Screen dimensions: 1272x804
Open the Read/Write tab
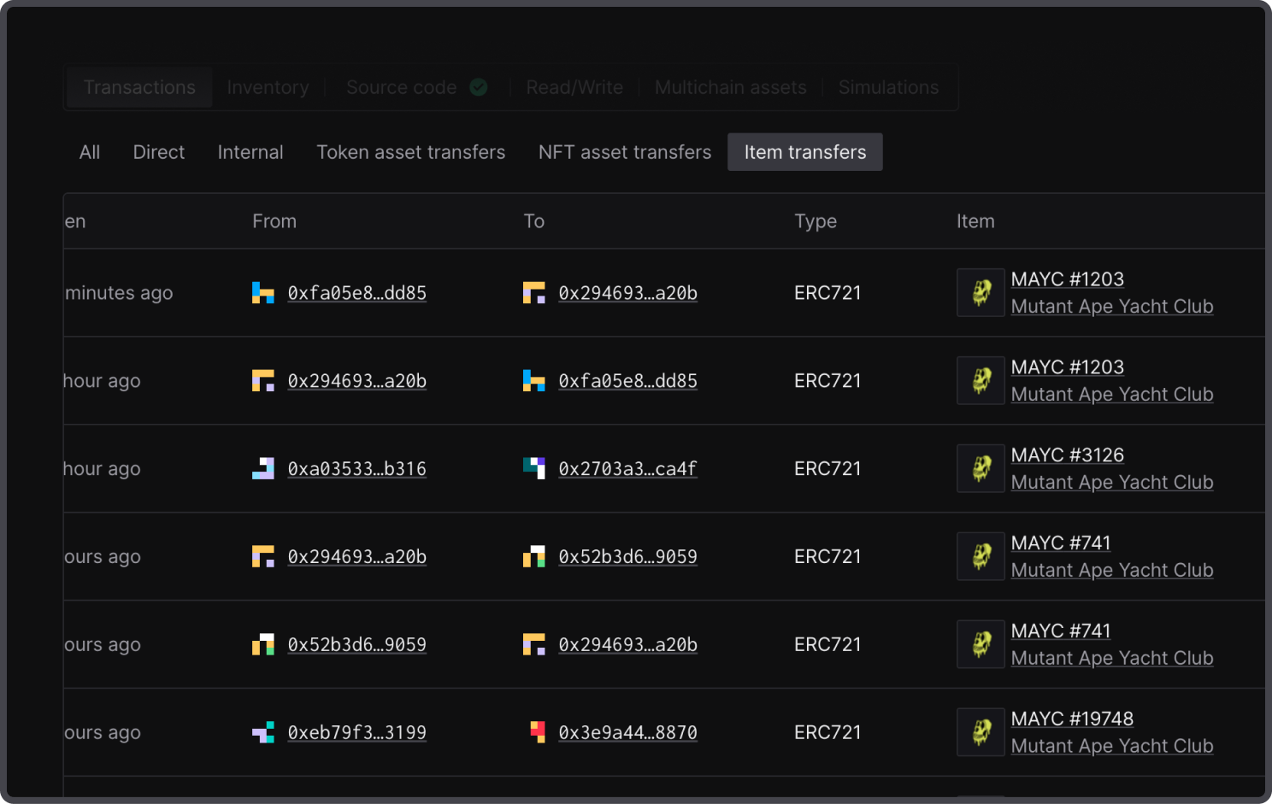[574, 87]
